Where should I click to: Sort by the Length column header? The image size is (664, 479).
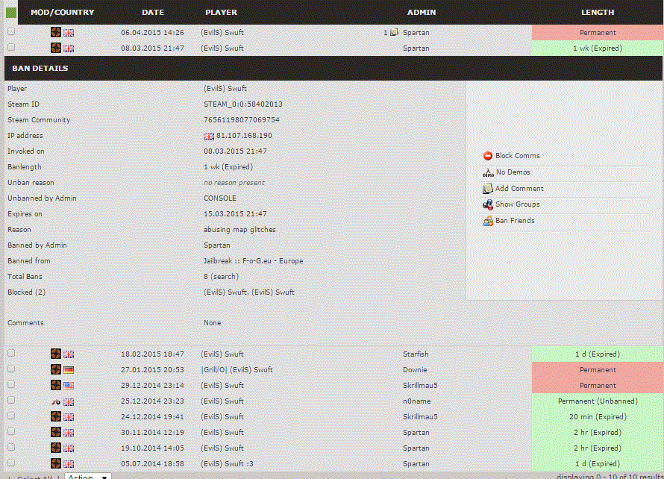(x=598, y=12)
